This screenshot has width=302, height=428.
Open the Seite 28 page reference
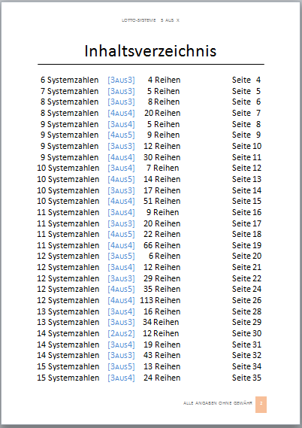coord(246,311)
